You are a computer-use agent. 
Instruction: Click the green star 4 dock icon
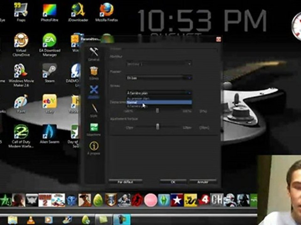click(x=6, y=200)
